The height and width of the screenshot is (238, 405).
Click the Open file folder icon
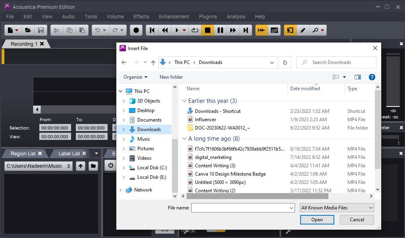(x=28, y=30)
